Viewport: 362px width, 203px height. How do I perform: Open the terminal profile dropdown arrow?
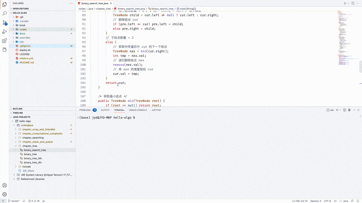click(340, 110)
